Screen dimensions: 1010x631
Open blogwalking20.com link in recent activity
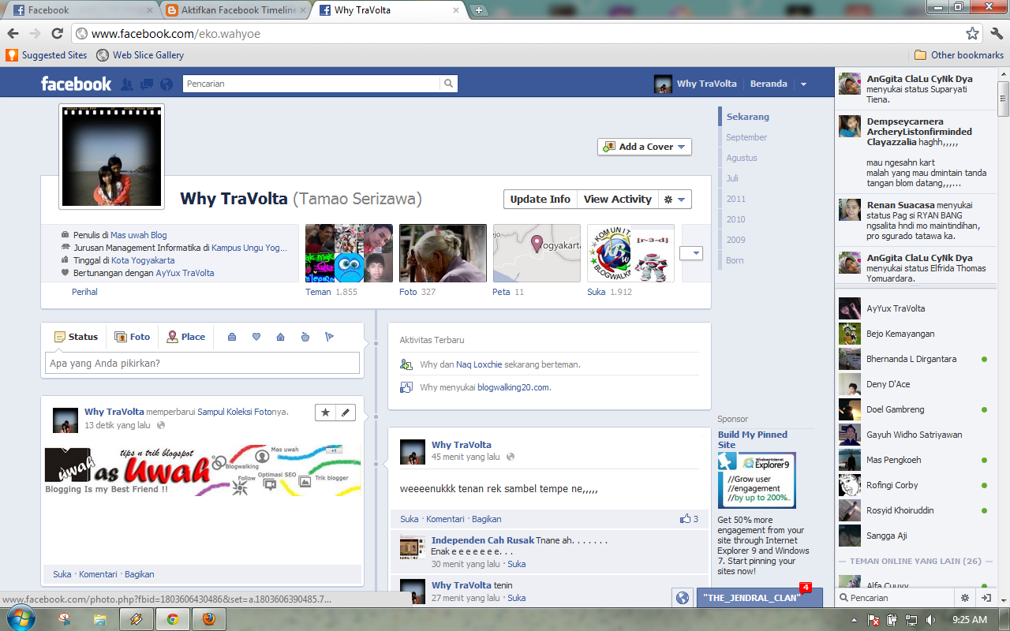514,387
